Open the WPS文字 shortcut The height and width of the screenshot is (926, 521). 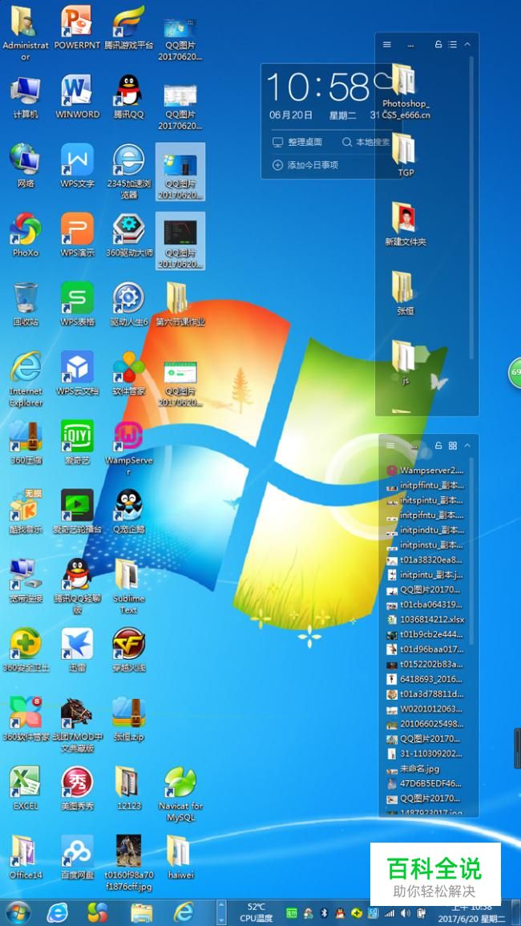pyautogui.click(x=78, y=166)
